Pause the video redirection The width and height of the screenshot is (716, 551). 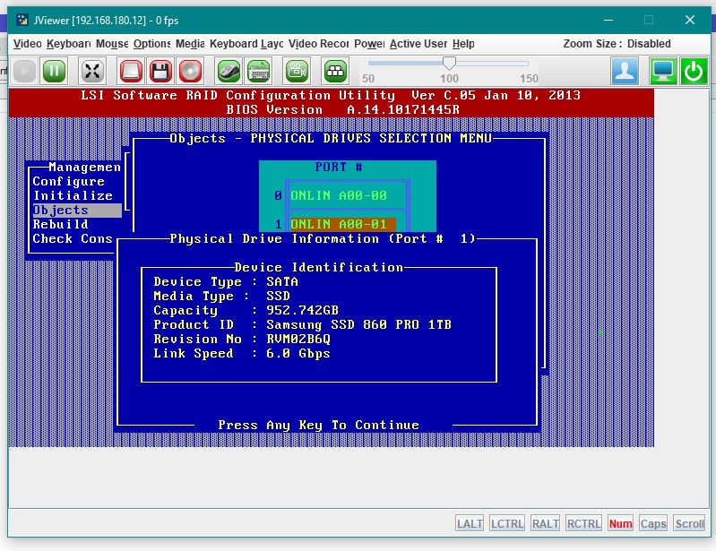click(54, 71)
